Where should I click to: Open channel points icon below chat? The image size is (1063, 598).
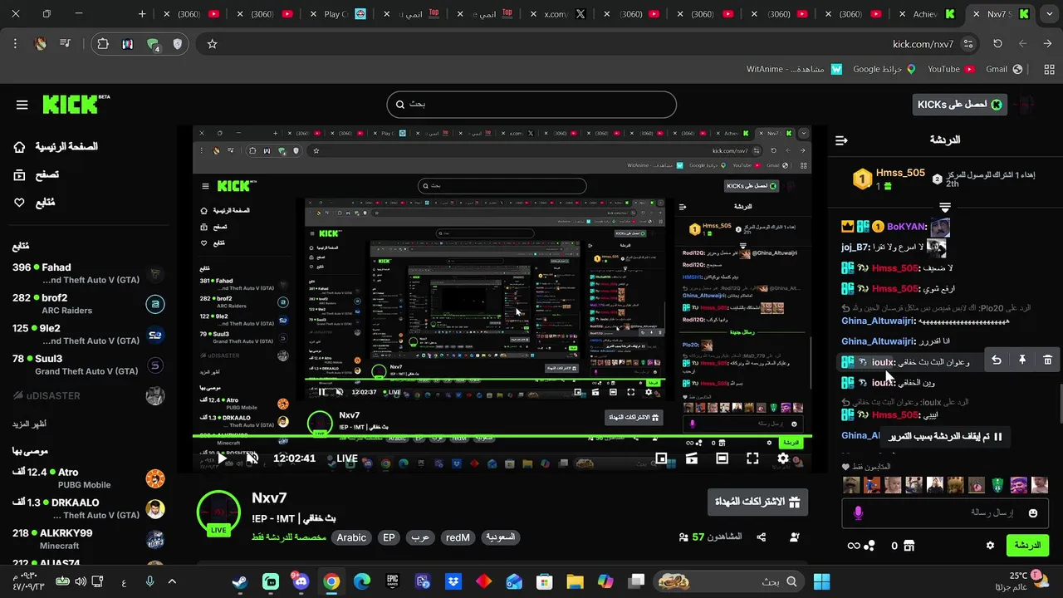tap(860, 546)
